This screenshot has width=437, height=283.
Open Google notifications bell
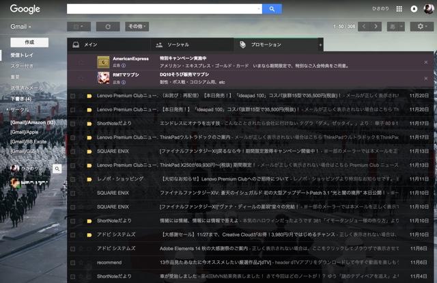(414, 9)
